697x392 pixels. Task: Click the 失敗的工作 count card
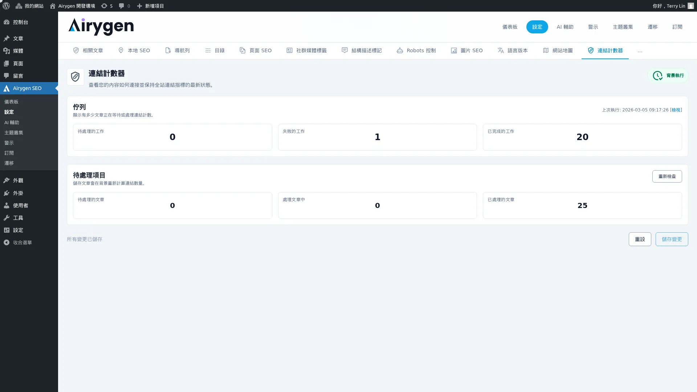pyautogui.click(x=378, y=137)
